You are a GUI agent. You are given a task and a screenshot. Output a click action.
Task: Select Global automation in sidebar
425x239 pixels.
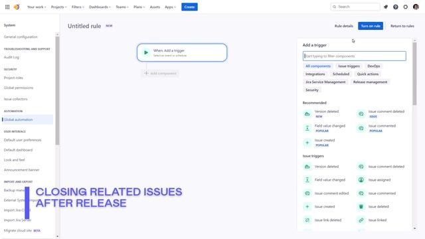[x=27, y=119]
